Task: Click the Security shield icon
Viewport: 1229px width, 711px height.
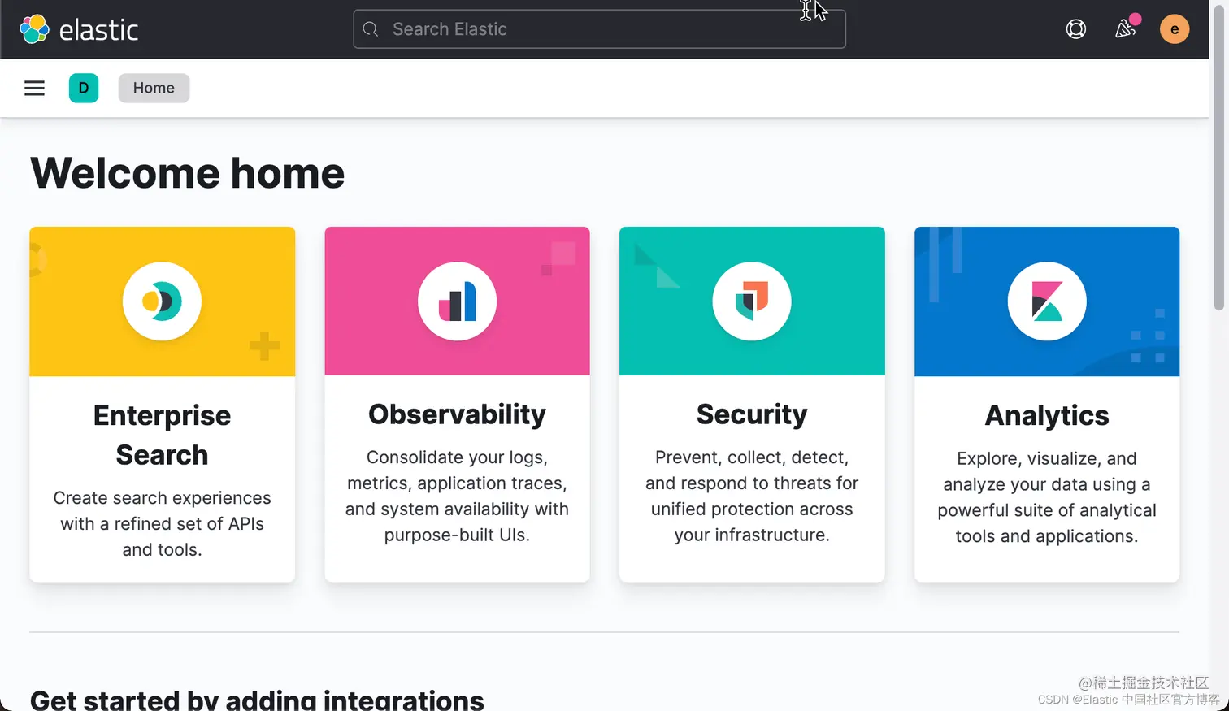Action: pos(752,301)
